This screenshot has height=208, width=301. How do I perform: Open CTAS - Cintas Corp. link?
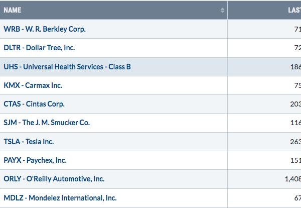[34, 104]
